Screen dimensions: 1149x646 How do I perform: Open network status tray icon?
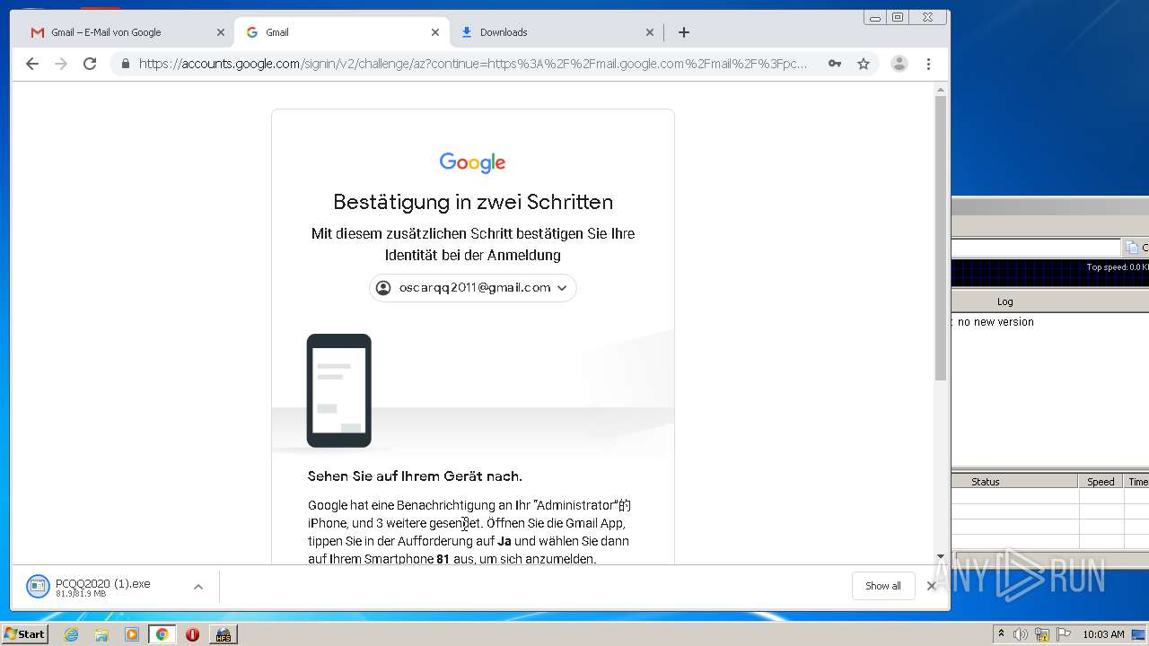(x=1042, y=634)
